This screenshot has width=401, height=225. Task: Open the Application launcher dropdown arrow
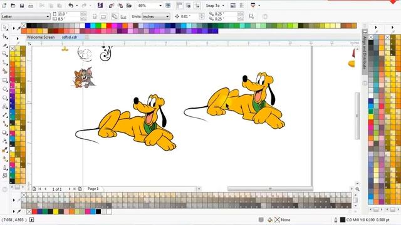coord(259,6)
